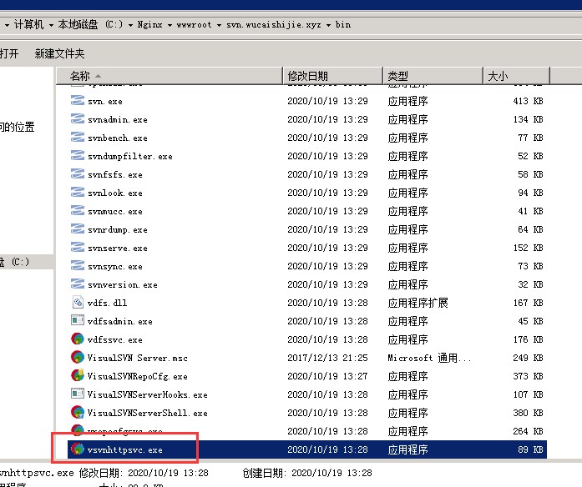Viewport: 582px width, 487px height.
Task: Select the vdfssvc.exe icon
Action: 78,339
